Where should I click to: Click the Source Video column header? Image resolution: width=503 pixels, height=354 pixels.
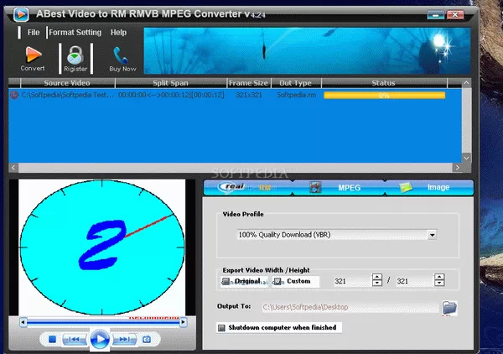coord(67,83)
